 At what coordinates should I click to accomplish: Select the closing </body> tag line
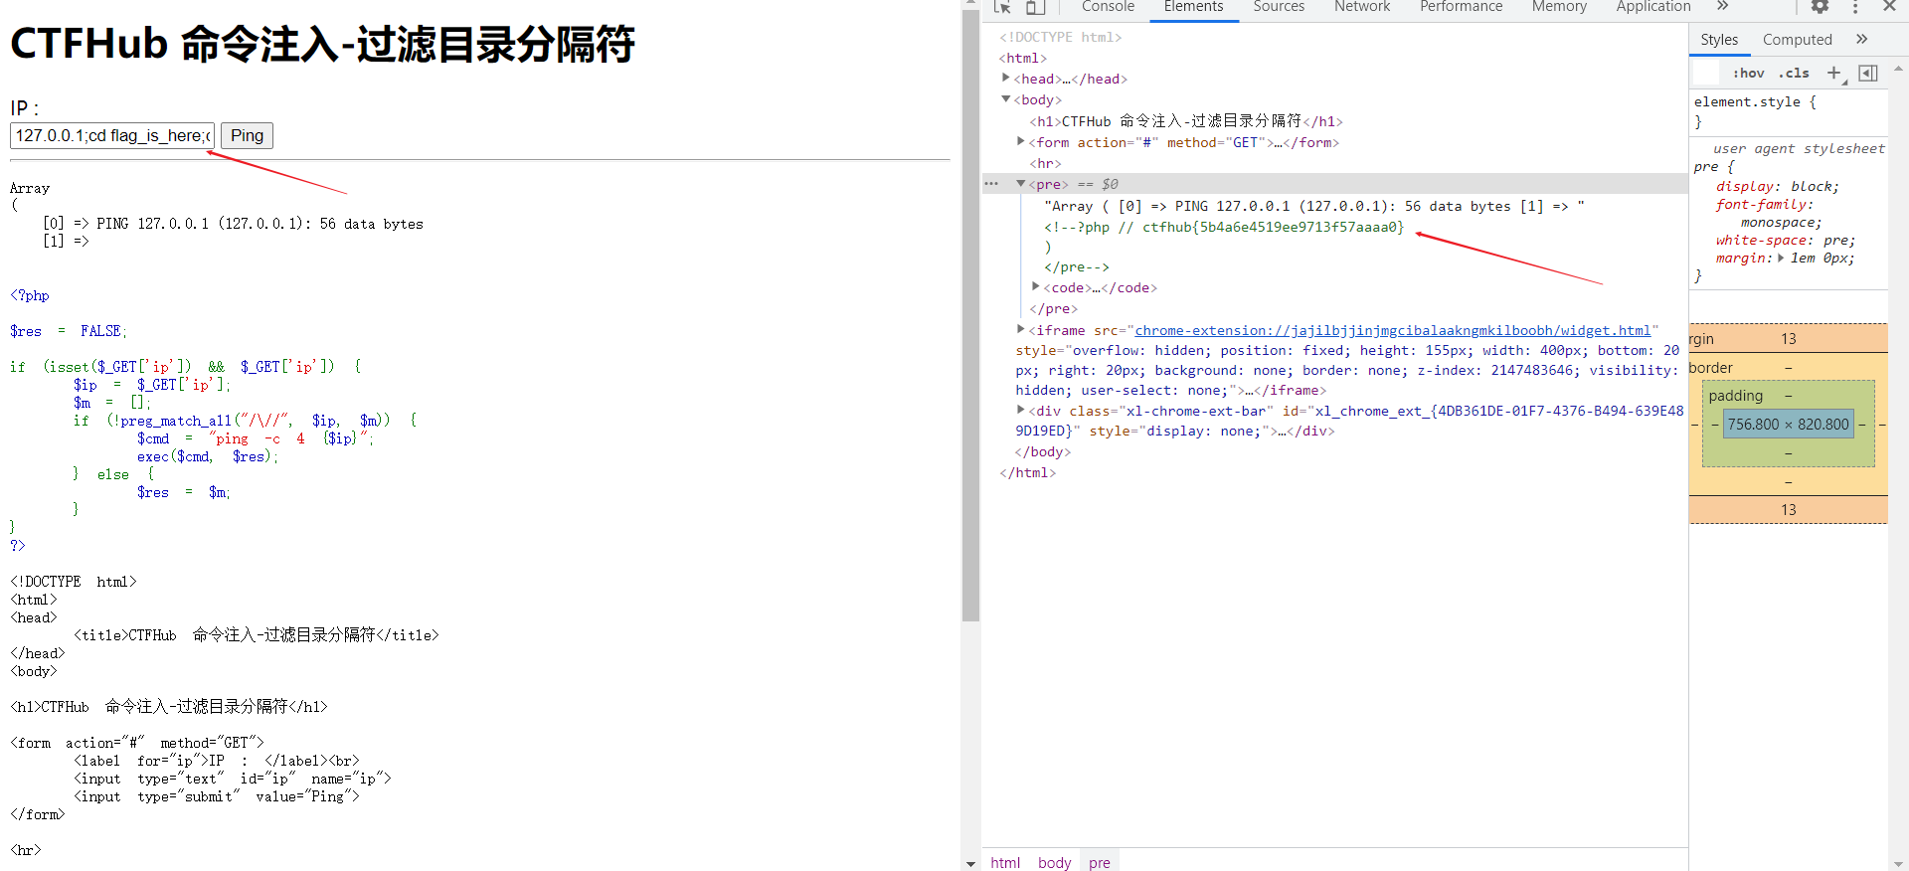click(x=1042, y=451)
